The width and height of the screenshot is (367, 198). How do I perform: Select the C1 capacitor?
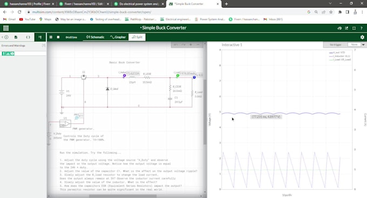pyautogui.click(x=170, y=99)
